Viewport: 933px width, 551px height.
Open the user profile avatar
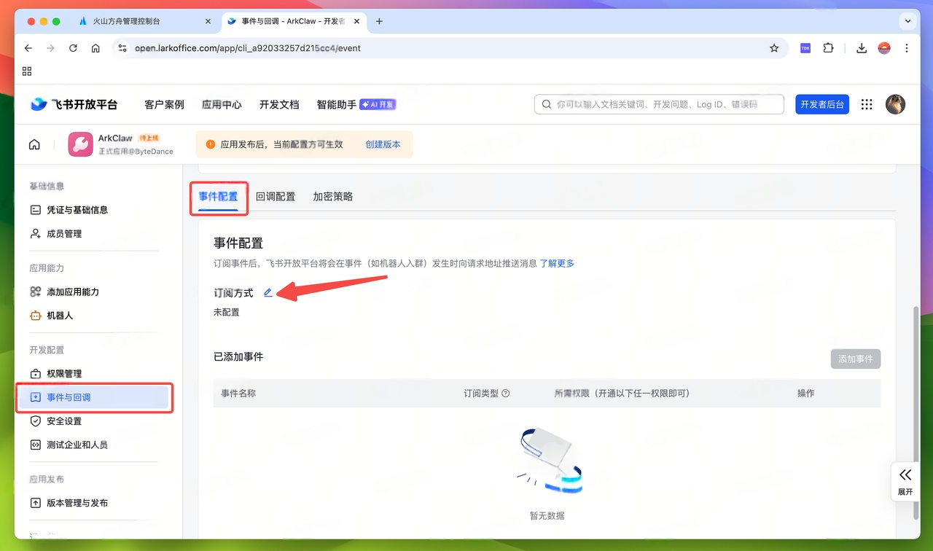(x=895, y=104)
